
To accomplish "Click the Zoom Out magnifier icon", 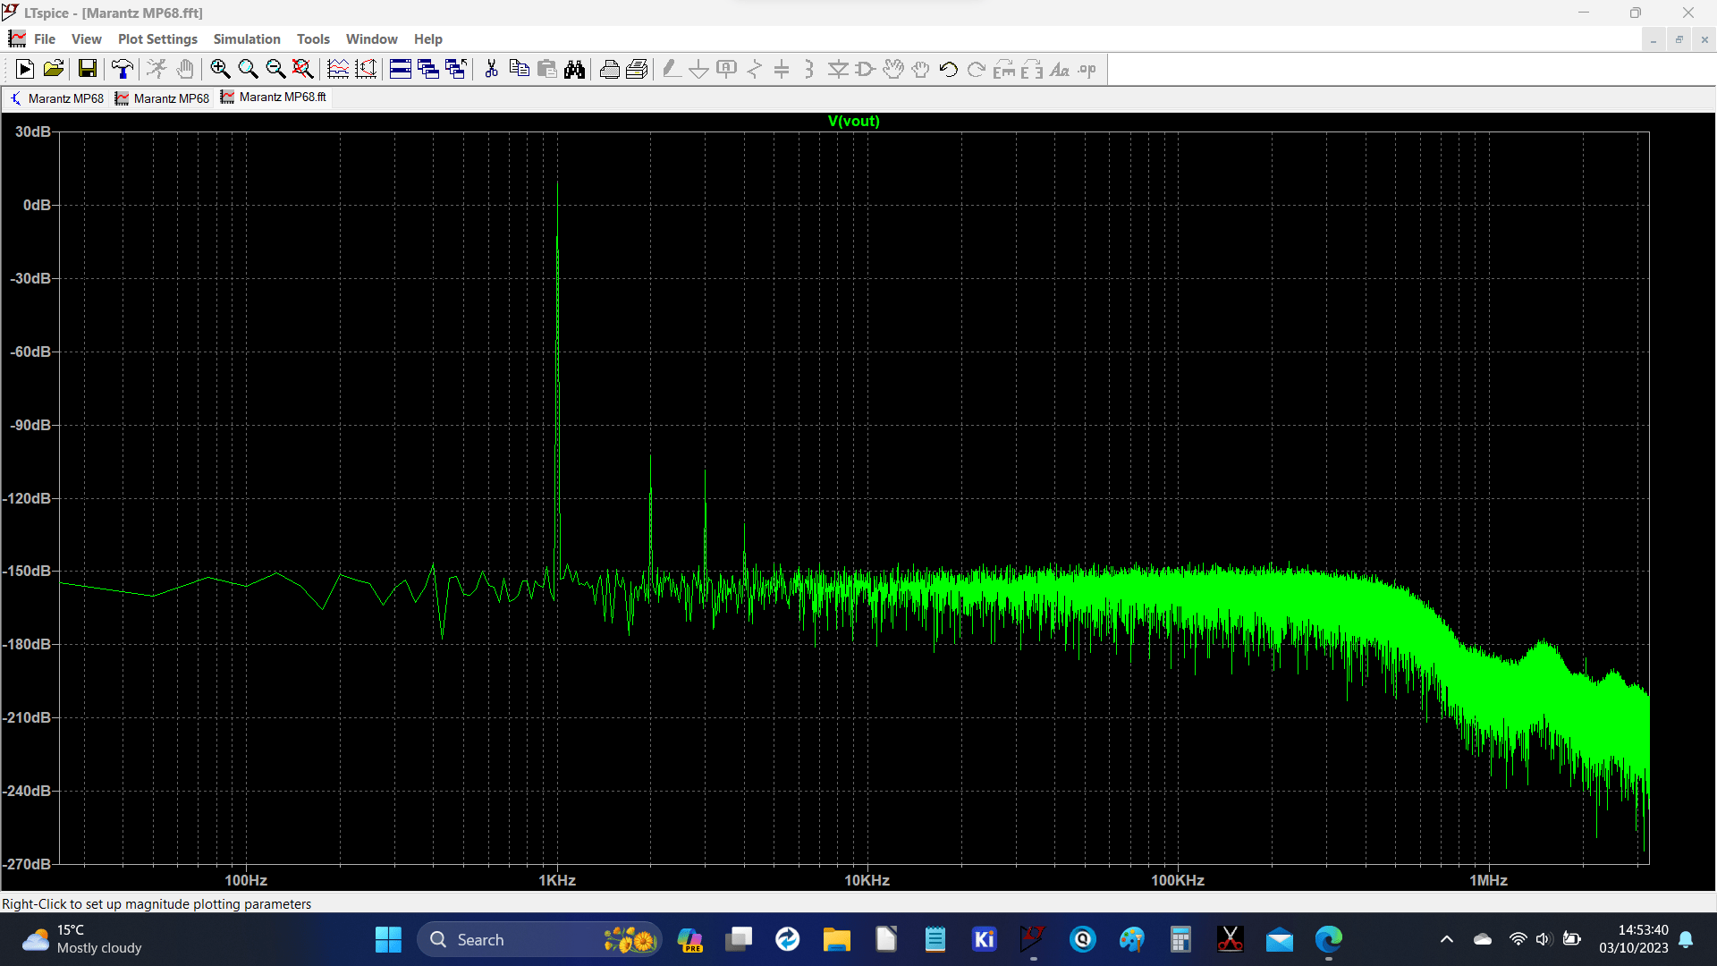I will pyautogui.click(x=275, y=69).
